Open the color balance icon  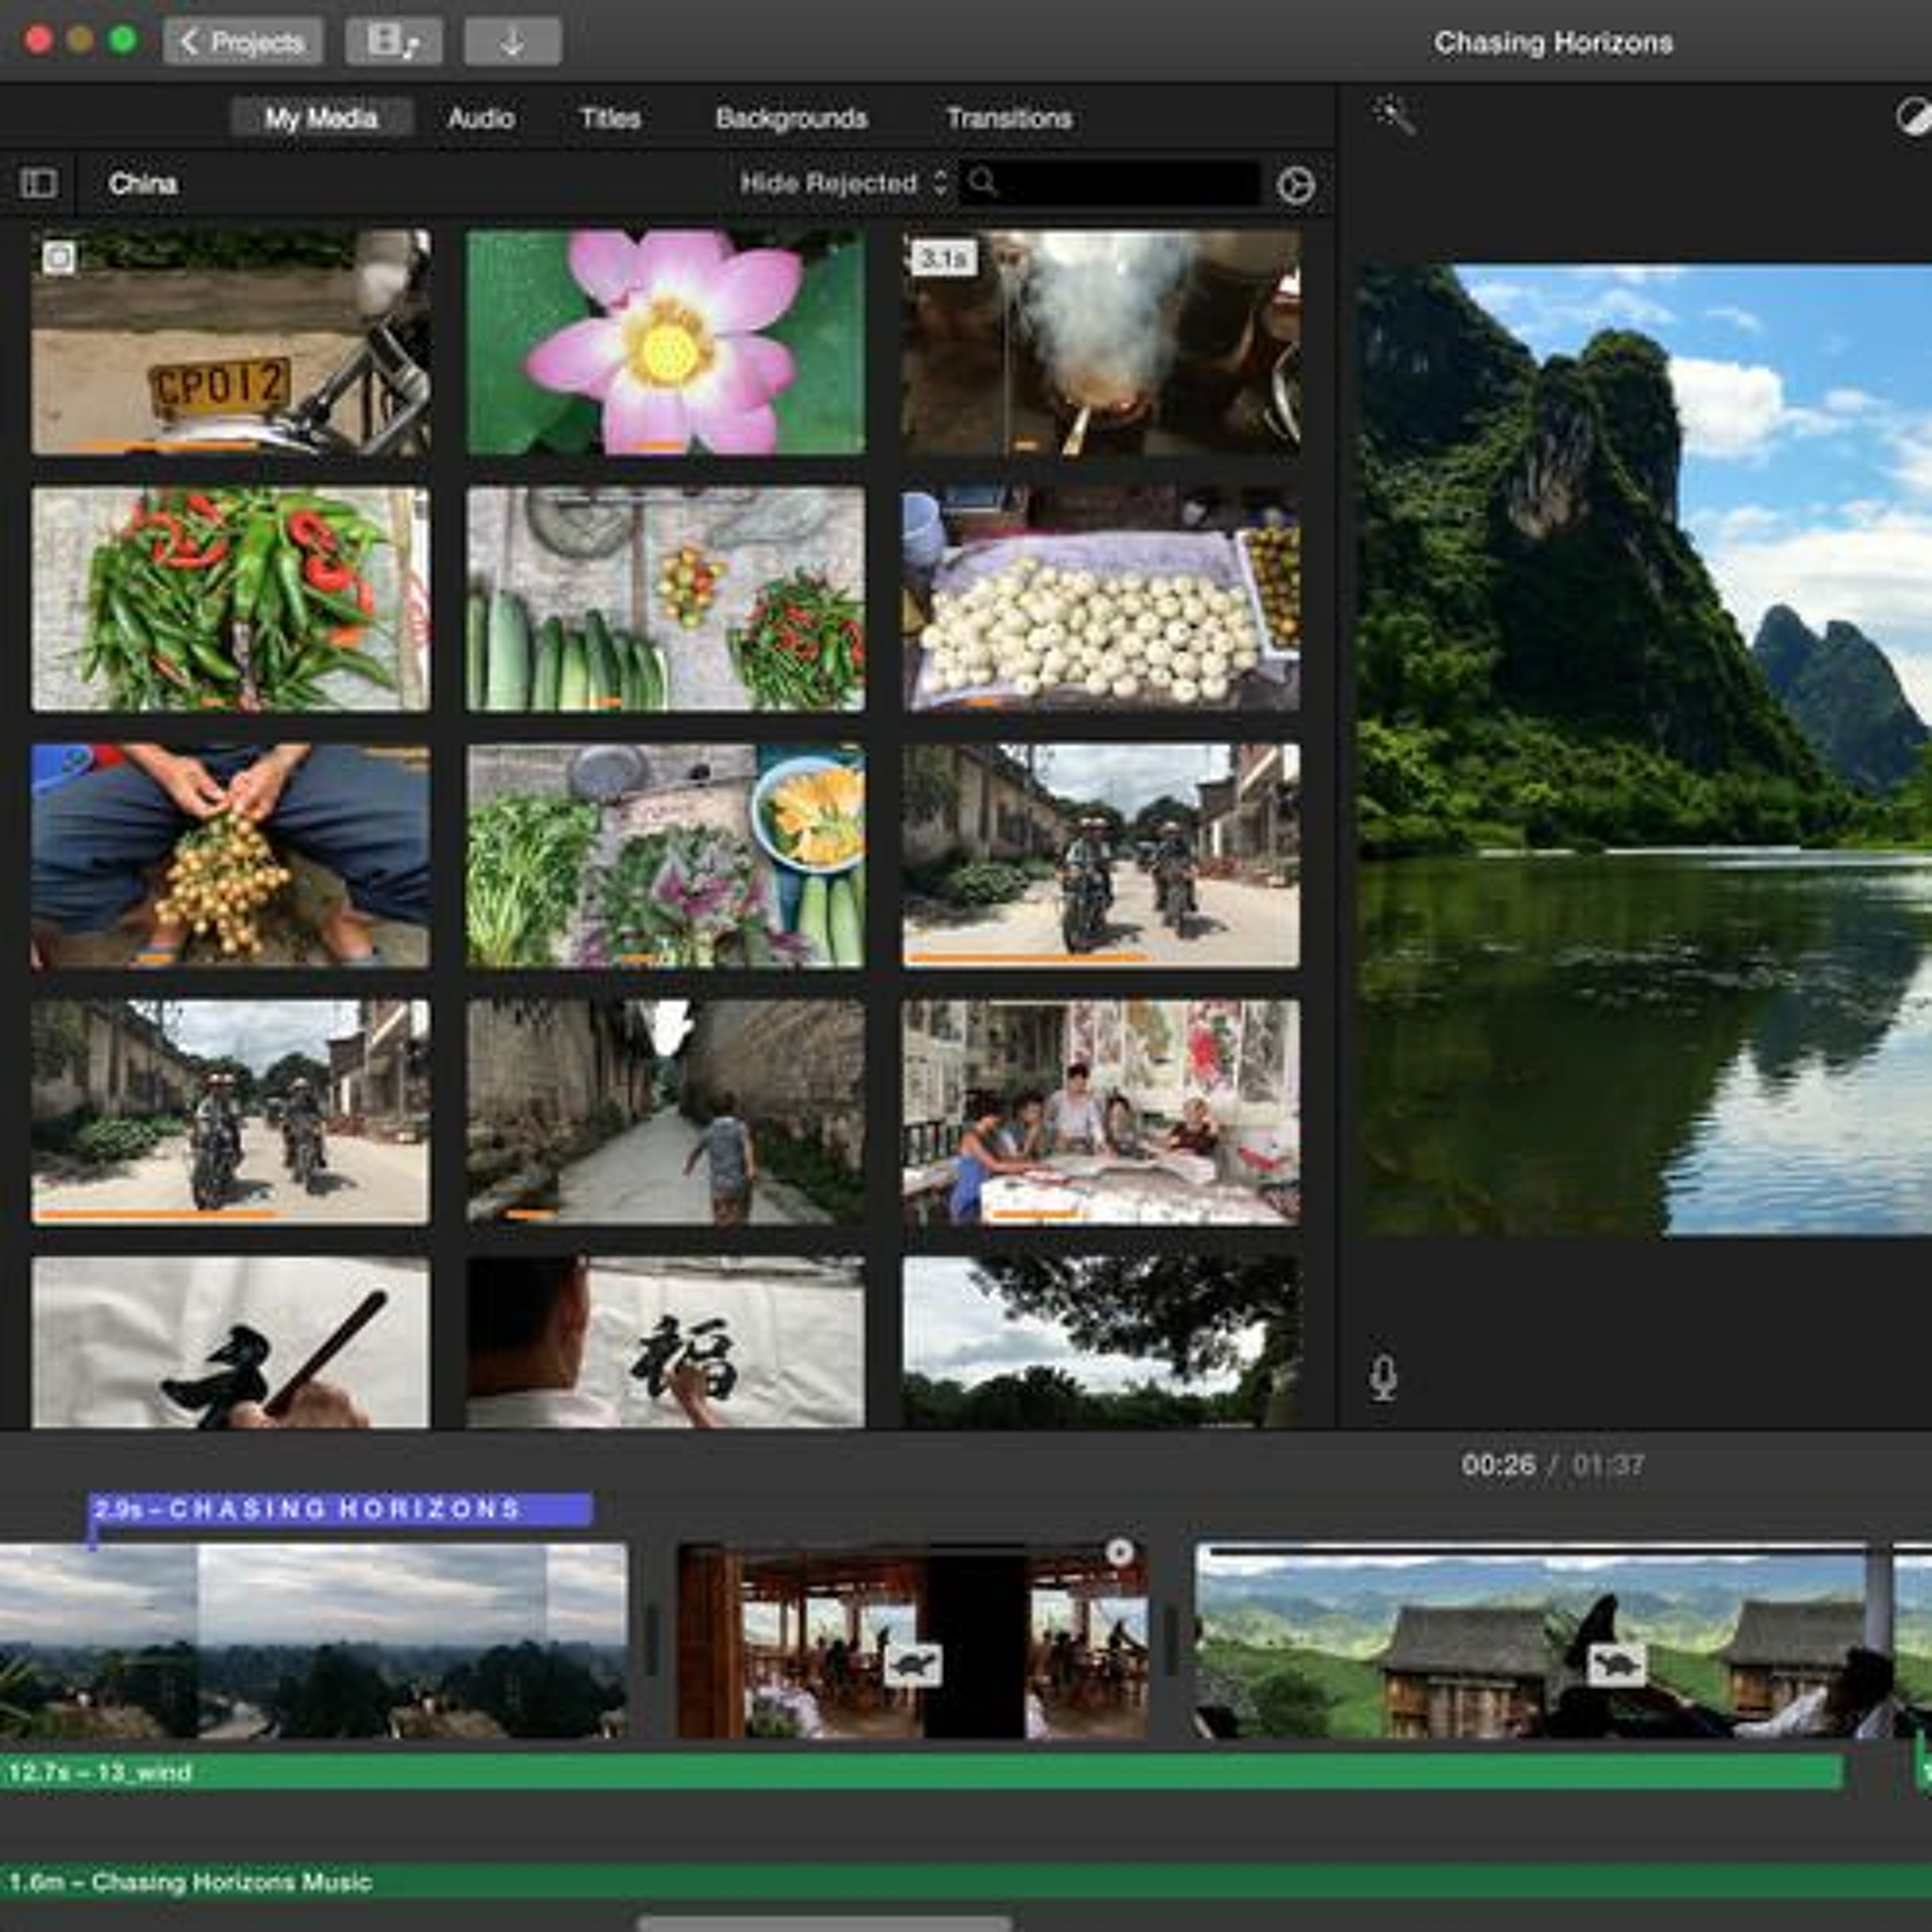(x=1913, y=117)
